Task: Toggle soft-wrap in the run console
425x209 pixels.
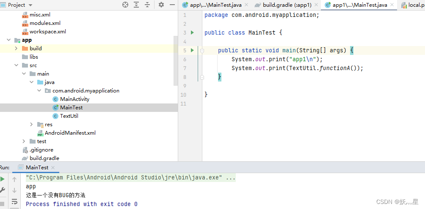Action: 14,201
